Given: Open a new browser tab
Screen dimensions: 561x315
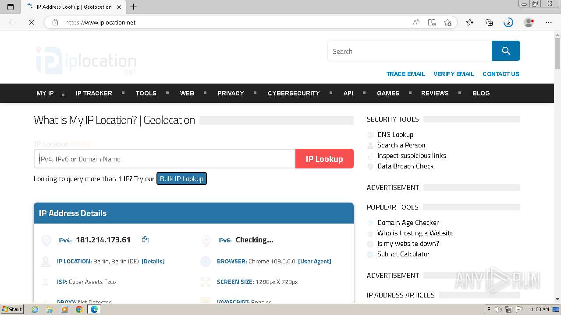Looking at the screenshot, I should [x=134, y=7].
